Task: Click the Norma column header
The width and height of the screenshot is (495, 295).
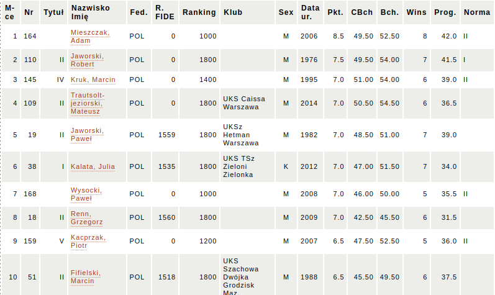Action: pos(476,12)
